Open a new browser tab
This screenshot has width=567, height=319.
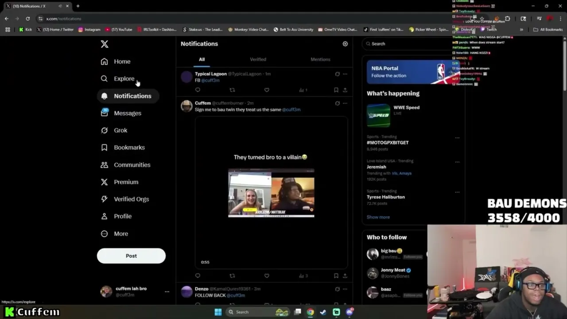click(78, 6)
